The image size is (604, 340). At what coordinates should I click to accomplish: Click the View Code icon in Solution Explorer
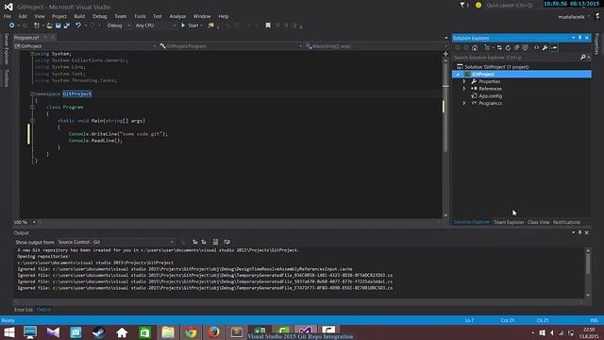[x=536, y=48]
